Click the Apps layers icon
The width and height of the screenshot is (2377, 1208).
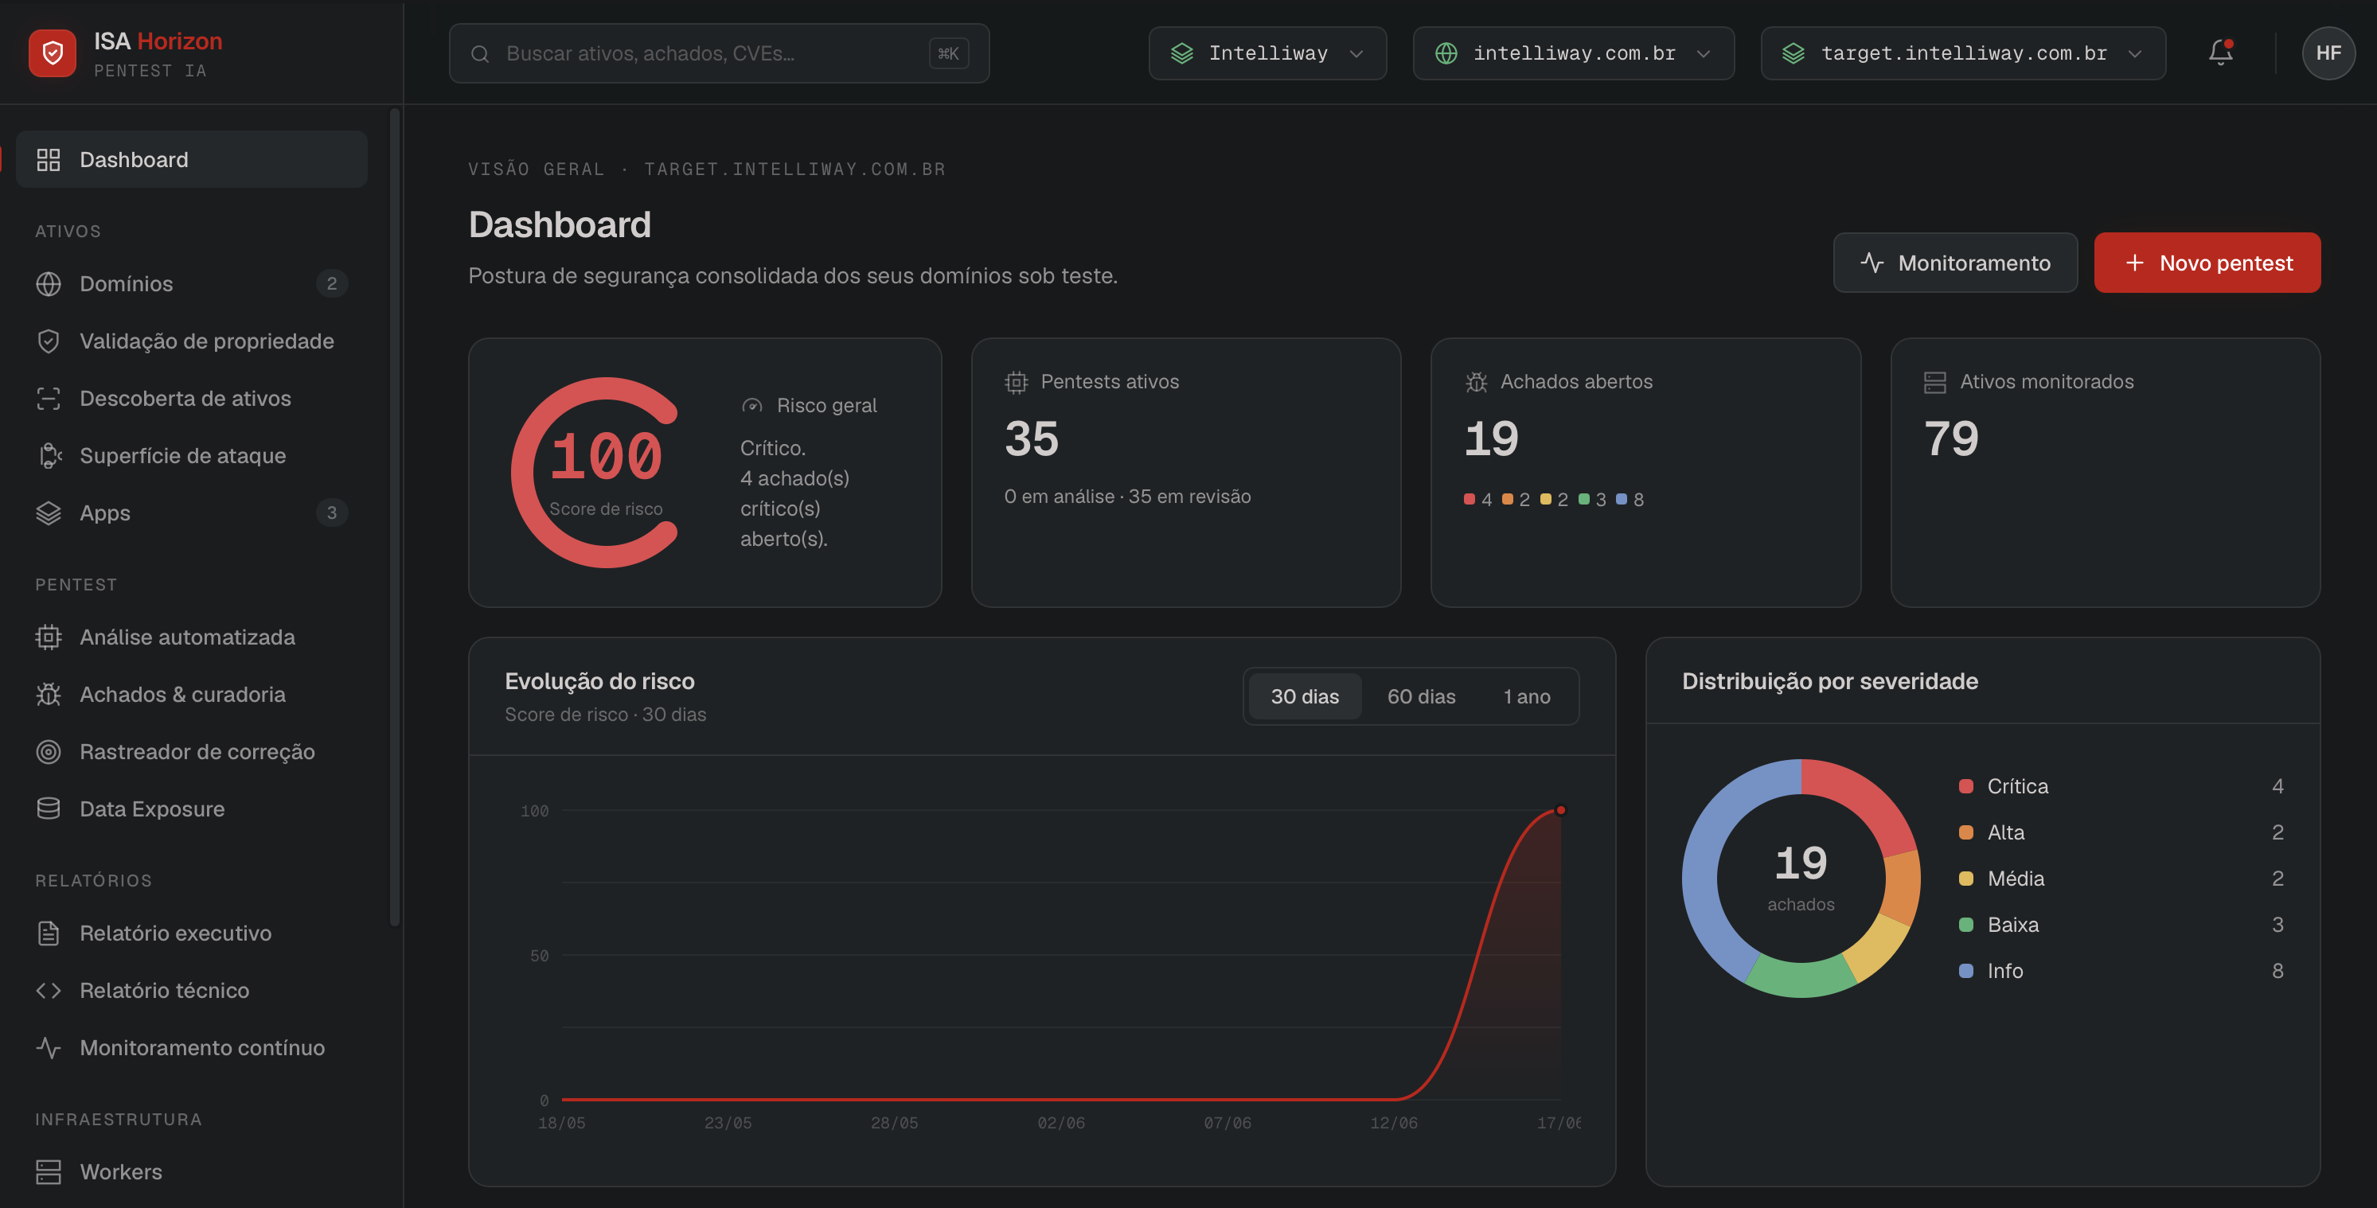(x=48, y=512)
